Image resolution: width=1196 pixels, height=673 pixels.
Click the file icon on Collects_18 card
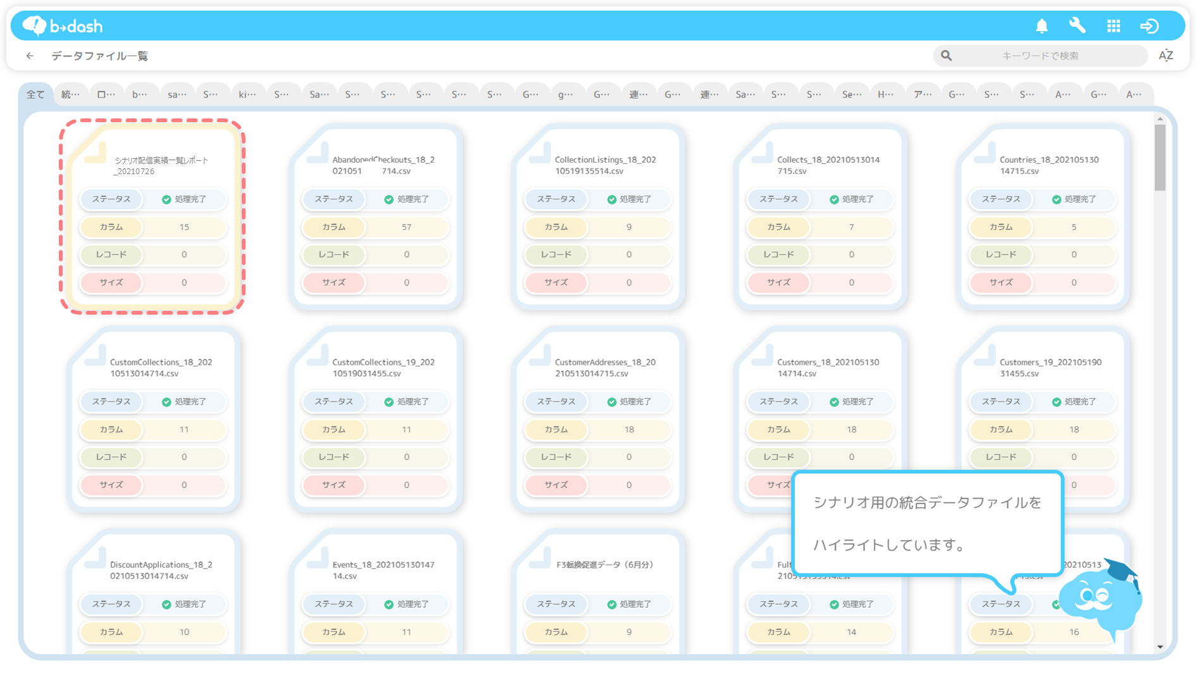click(763, 152)
